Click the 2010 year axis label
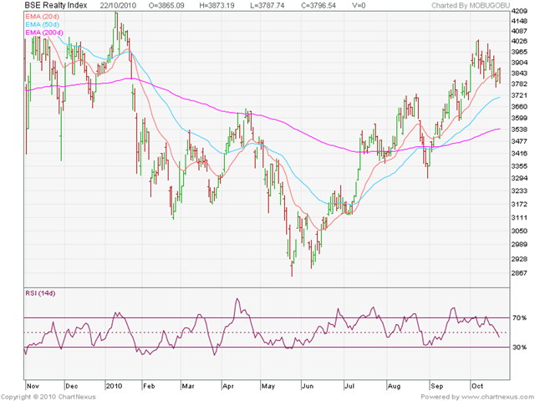The image size is (535, 401). click(114, 386)
